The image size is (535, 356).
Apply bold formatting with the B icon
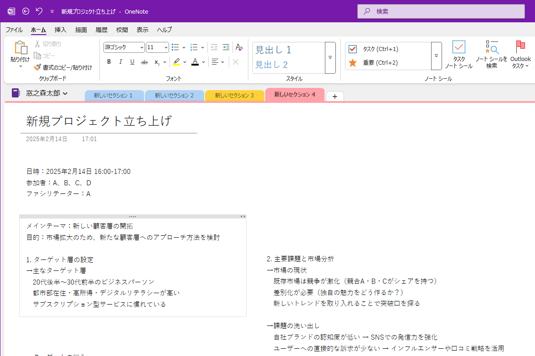[x=109, y=62]
